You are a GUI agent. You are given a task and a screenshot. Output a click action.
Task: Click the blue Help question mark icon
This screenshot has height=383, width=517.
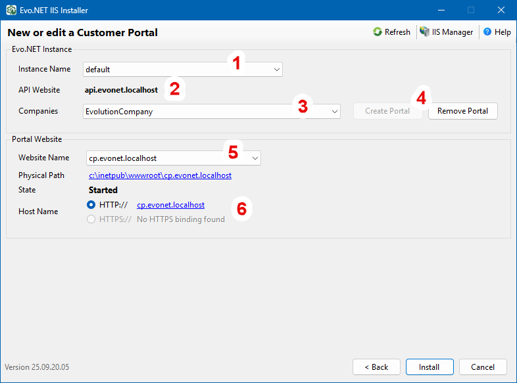(x=487, y=32)
